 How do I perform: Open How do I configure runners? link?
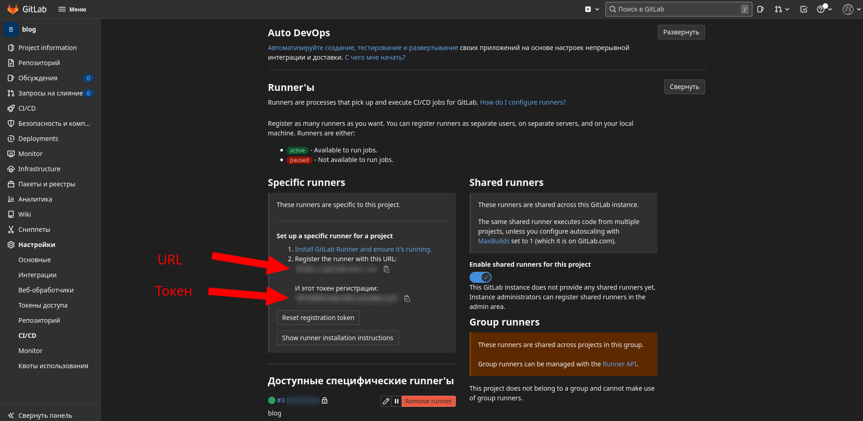click(523, 102)
